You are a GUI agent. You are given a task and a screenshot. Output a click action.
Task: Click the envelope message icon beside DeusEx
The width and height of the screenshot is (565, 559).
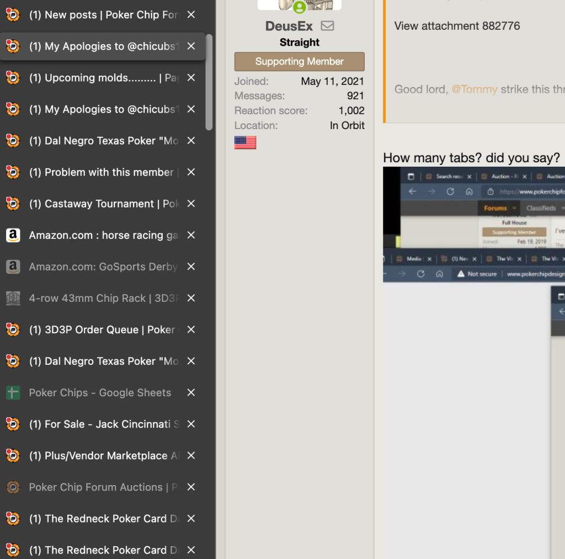[327, 25]
